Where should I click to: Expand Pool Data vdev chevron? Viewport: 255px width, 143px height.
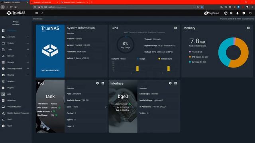pyautogui.click(x=106, y=107)
